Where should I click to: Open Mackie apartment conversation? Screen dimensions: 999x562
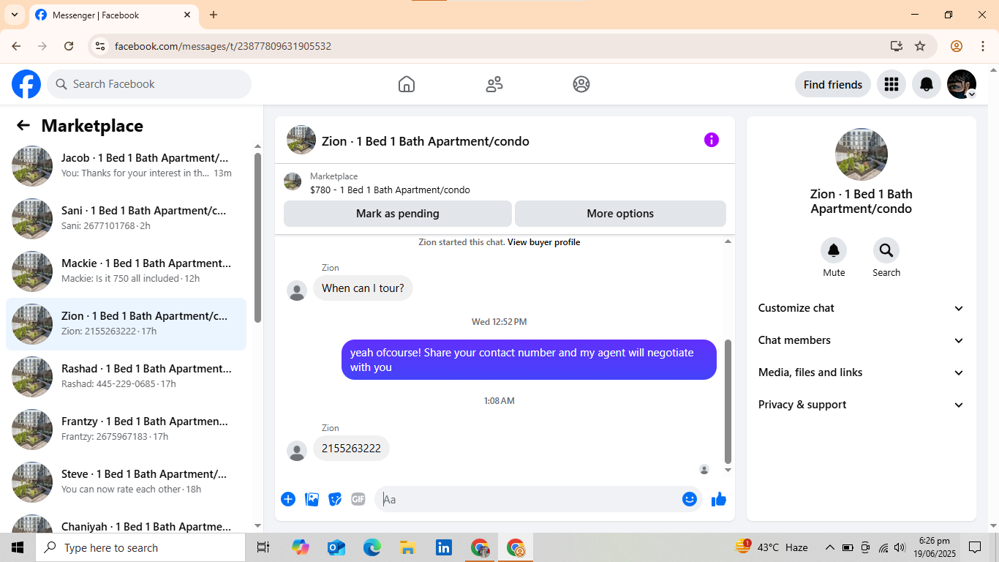coord(126,271)
